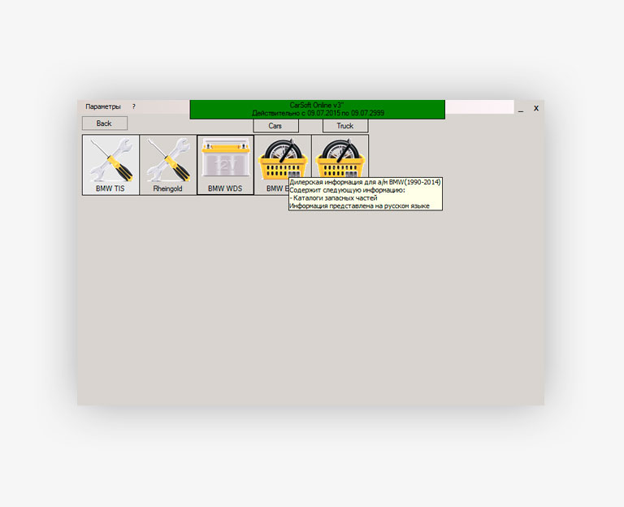Open the '?' help menu
The width and height of the screenshot is (624, 507).
coord(134,106)
